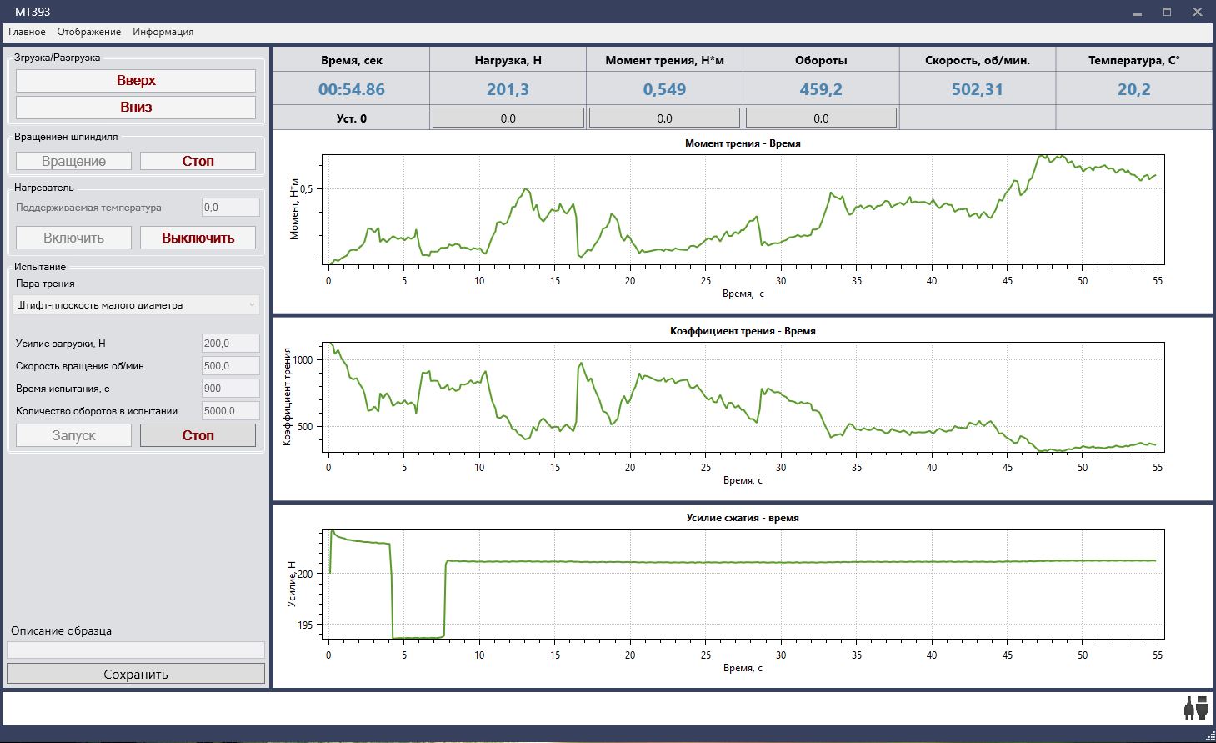Screen dimensions: 1216x743
Task: Click the load value 201,3
Action: 508,89
